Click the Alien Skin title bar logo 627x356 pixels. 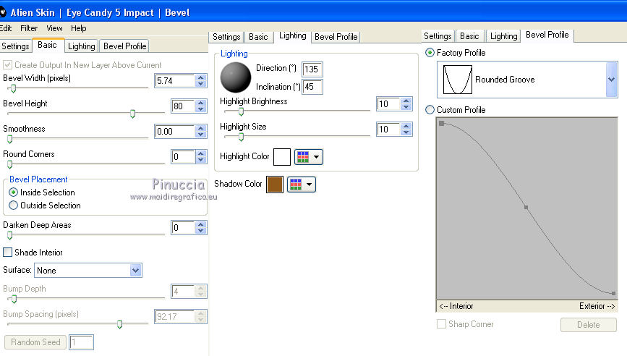[x=3, y=12]
